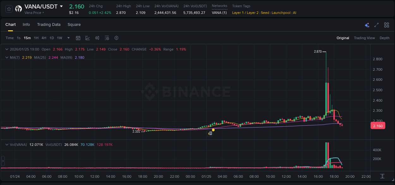The image size is (395, 185).
Task: Open the AI analysis assistant
Action: [367, 25]
